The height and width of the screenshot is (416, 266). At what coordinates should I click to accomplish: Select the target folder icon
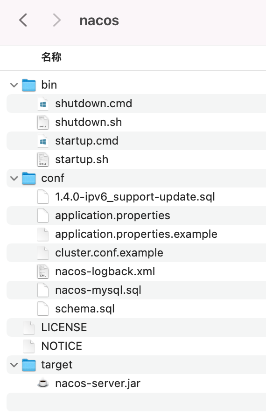click(29, 365)
